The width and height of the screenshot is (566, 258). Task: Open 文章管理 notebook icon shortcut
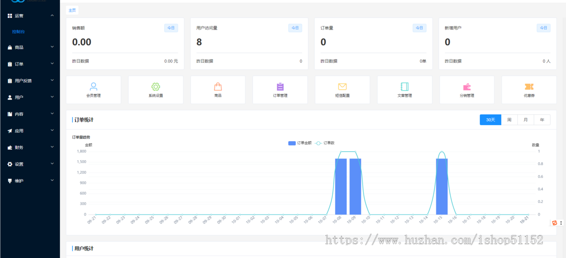tap(404, 87)
